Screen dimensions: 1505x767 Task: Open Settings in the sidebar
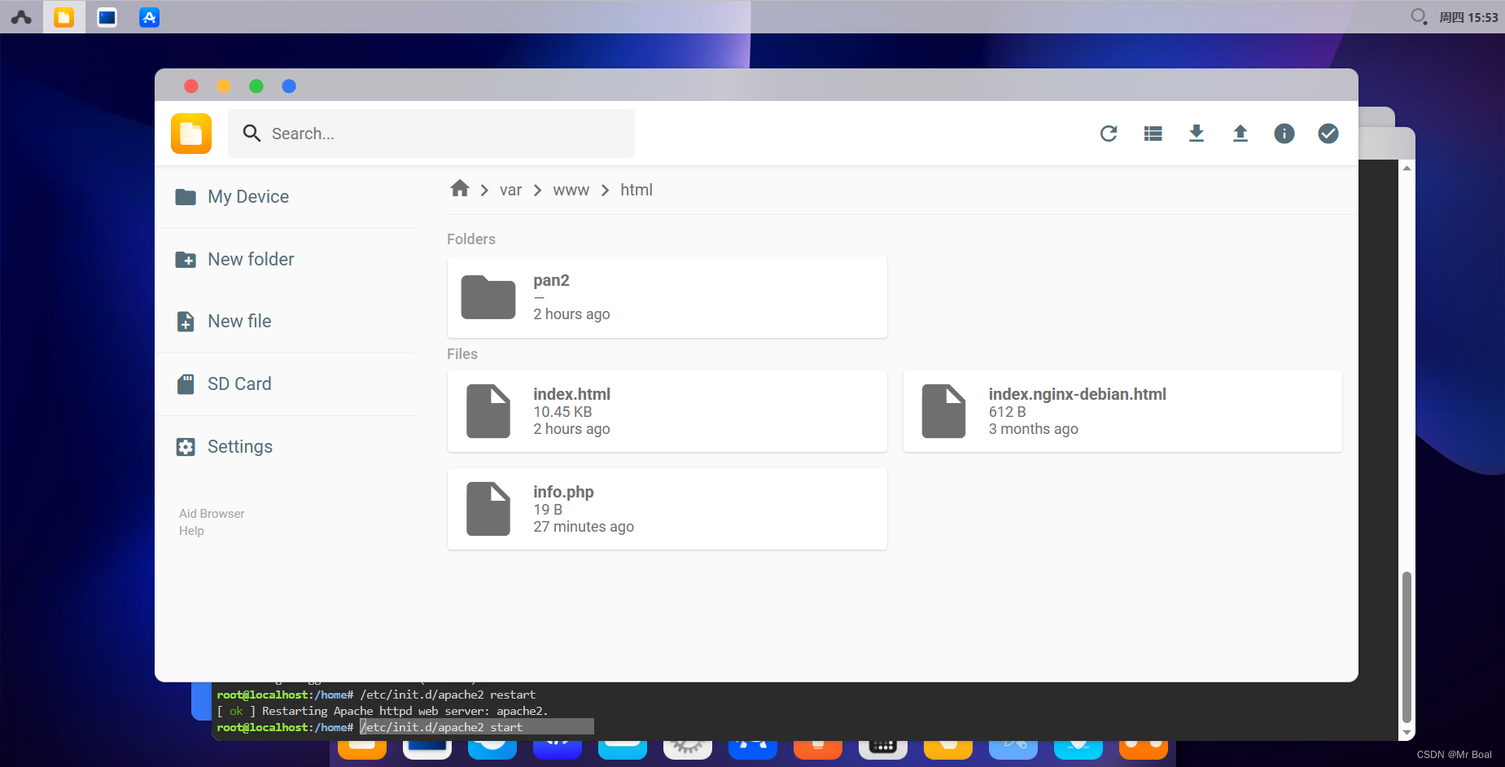(239, 446)
